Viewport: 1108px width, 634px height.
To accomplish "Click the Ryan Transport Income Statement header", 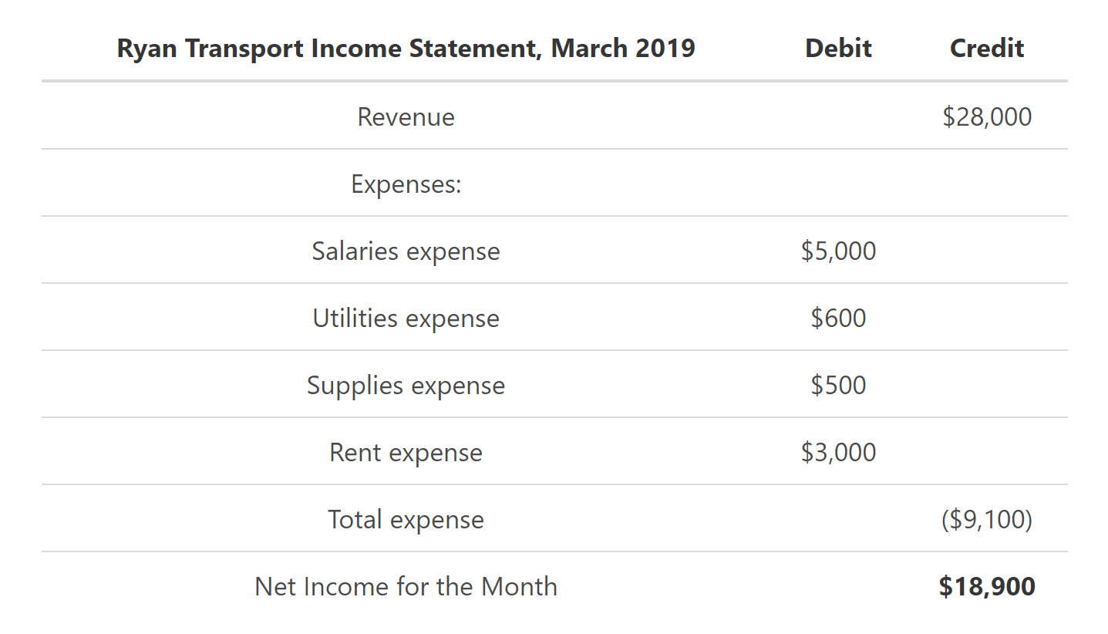I will point(406,49).
